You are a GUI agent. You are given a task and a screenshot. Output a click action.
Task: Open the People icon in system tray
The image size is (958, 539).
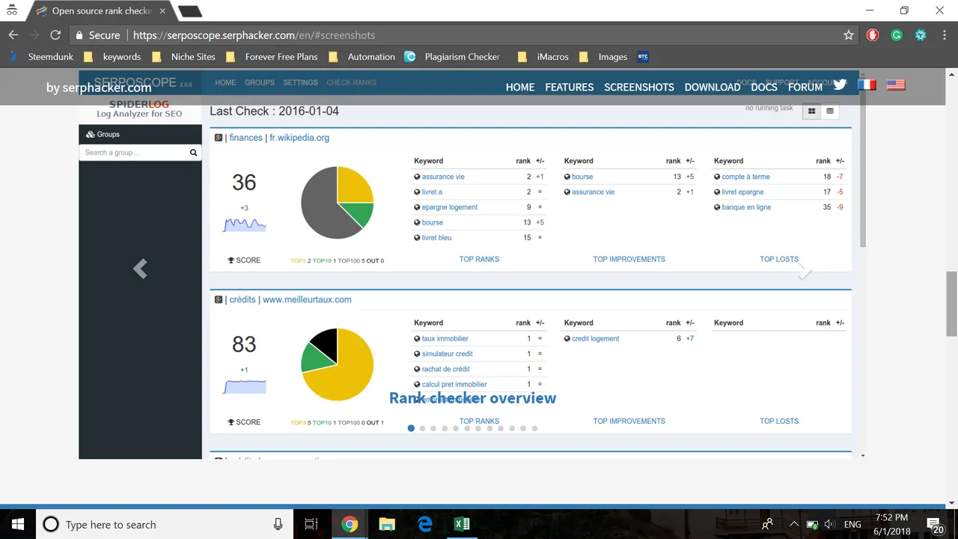pos(767,524)
